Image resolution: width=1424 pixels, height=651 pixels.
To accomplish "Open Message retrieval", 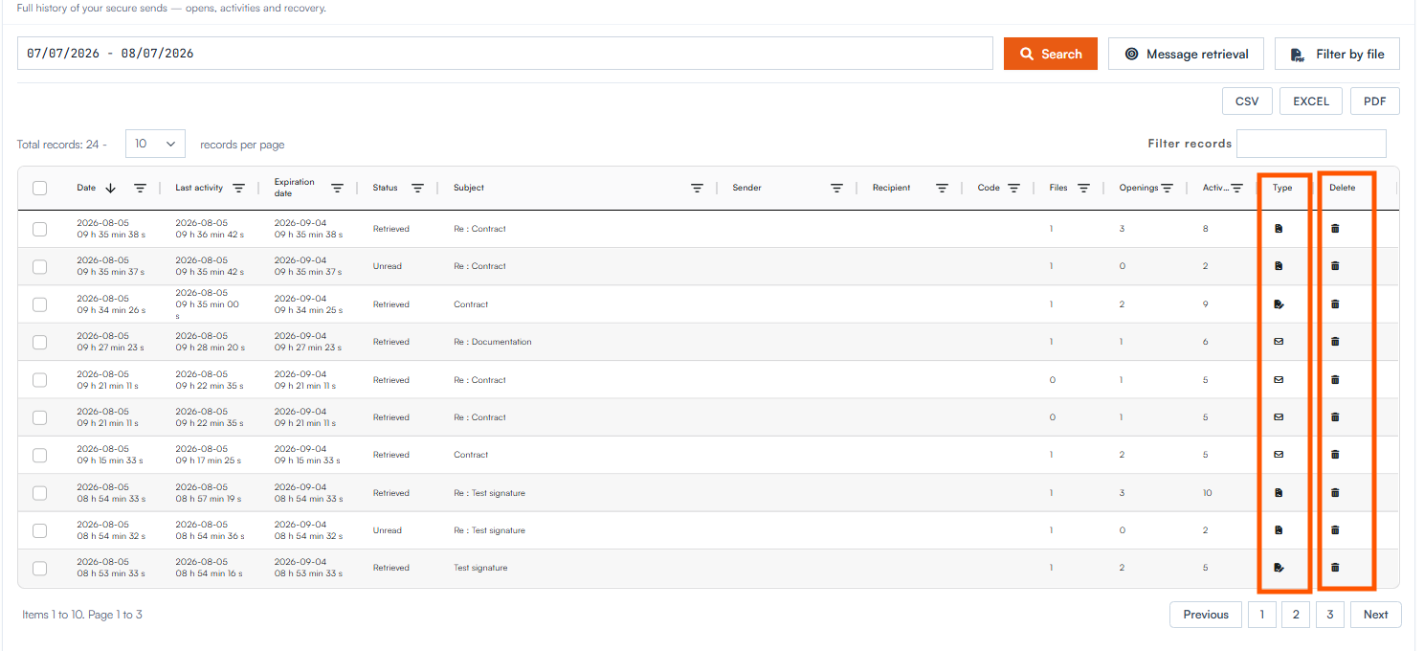I will click(1186, 54).
